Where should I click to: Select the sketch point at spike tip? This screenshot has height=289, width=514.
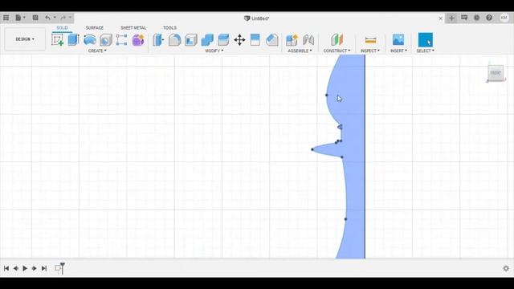coord(312,149)
